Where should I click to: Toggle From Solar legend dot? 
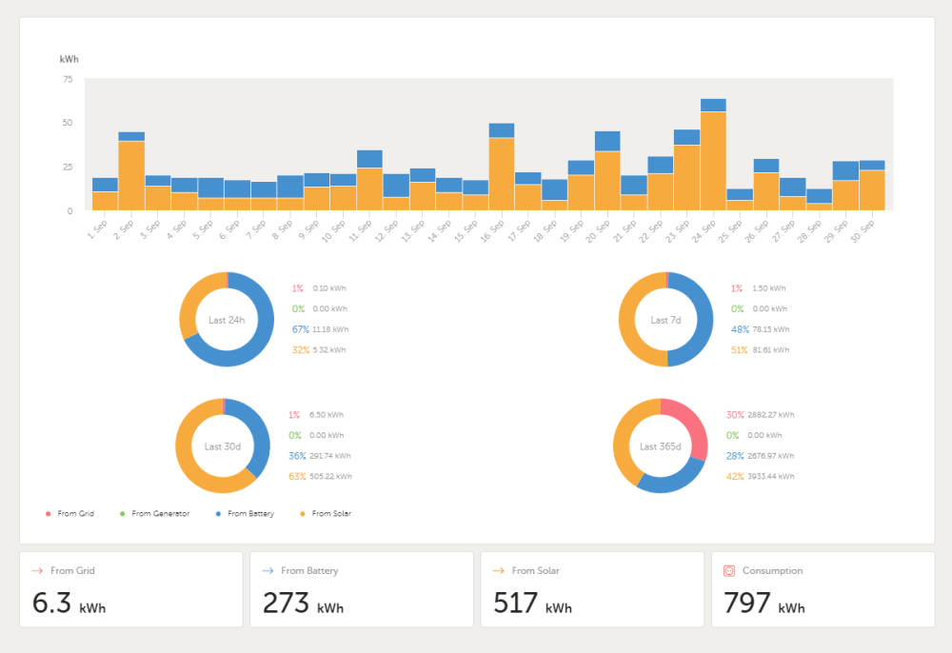tap(303, 513)
